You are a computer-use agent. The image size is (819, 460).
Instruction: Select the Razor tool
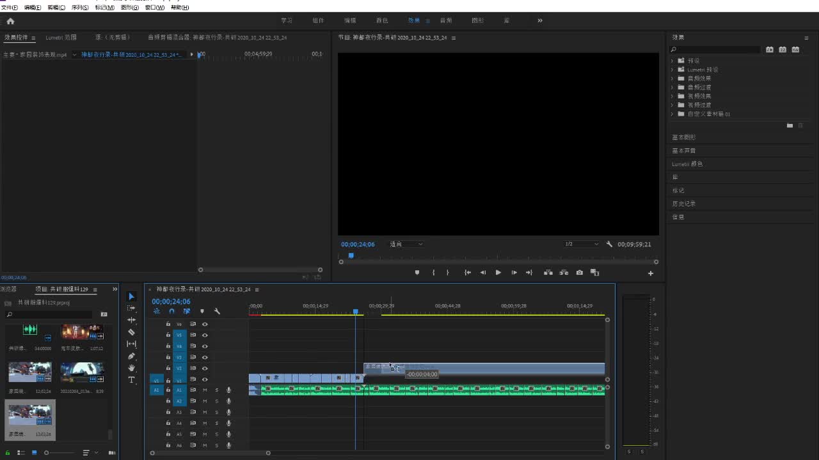click(x=131, y=332)
